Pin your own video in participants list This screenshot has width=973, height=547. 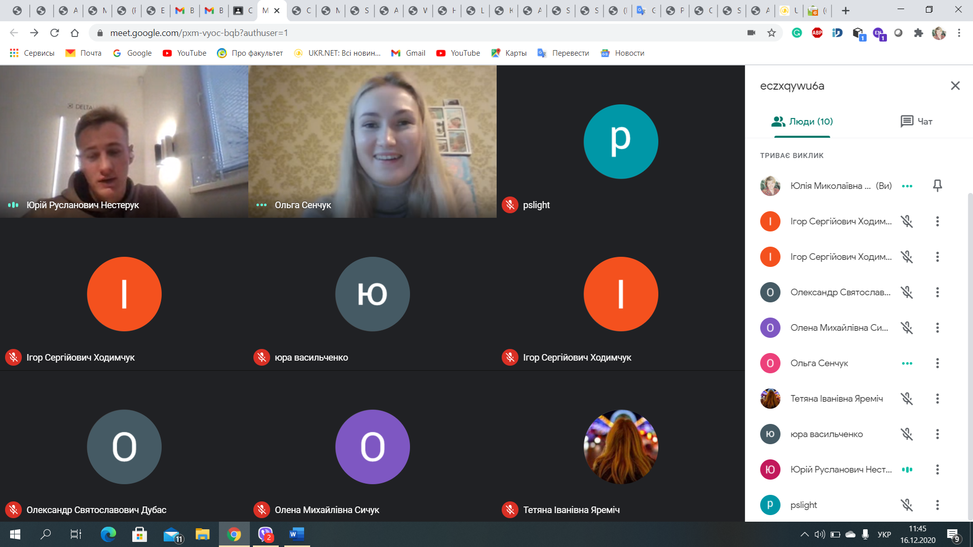pyautogui.click(x=937, y=186)
